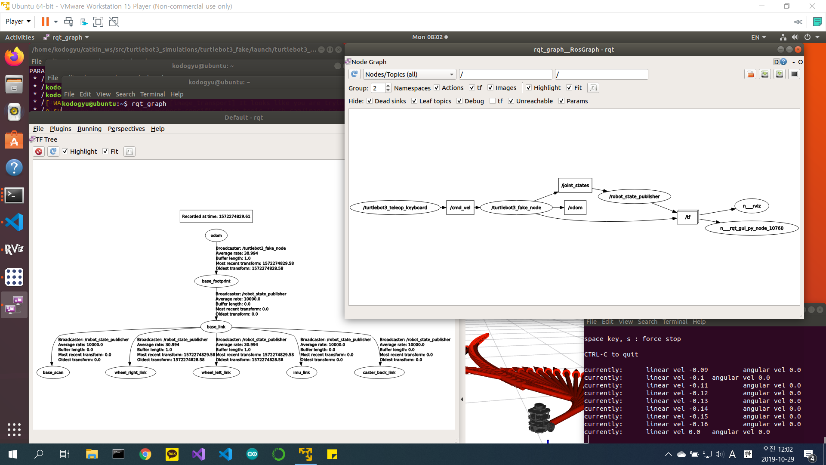The image size is (826, 465).
Task: Open the EN input language indicator
Action: point(758,37)
